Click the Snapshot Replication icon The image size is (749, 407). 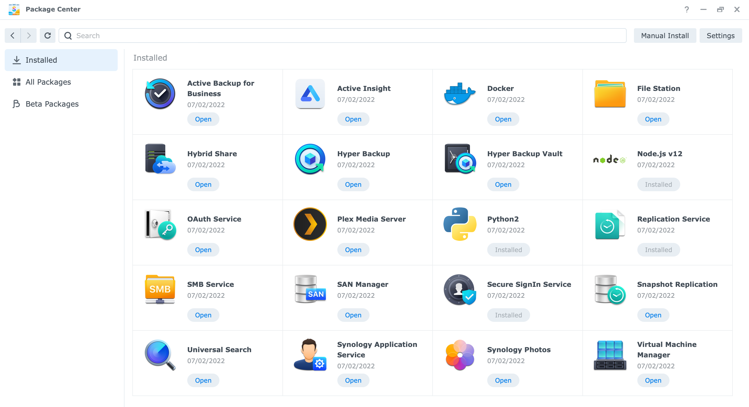coord(610,289)
